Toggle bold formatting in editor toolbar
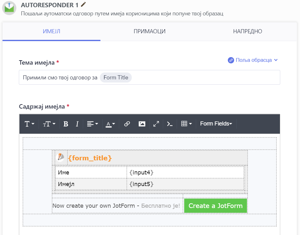Screen dimensions: 300x235 tap(66, 124)
